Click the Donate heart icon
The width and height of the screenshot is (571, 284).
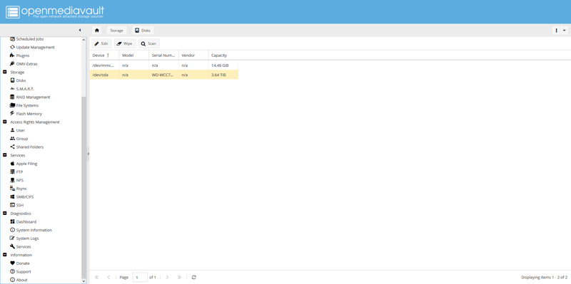pyautogui.click(x=12, y=263)
